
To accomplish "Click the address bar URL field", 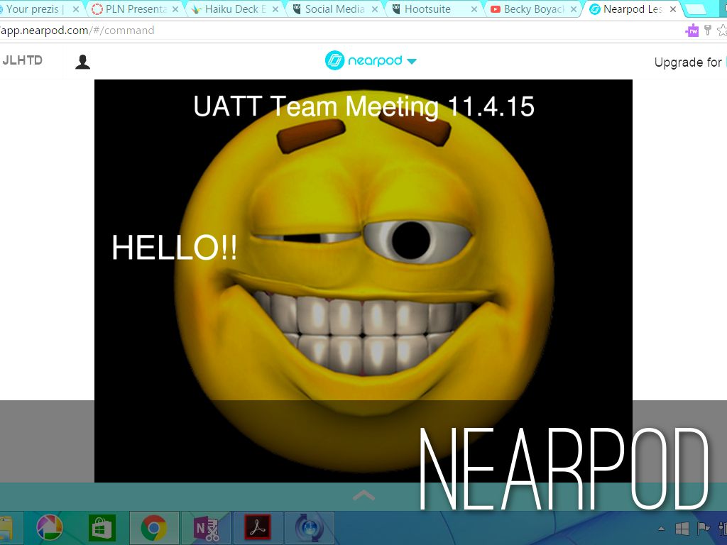I will (284, 31).
